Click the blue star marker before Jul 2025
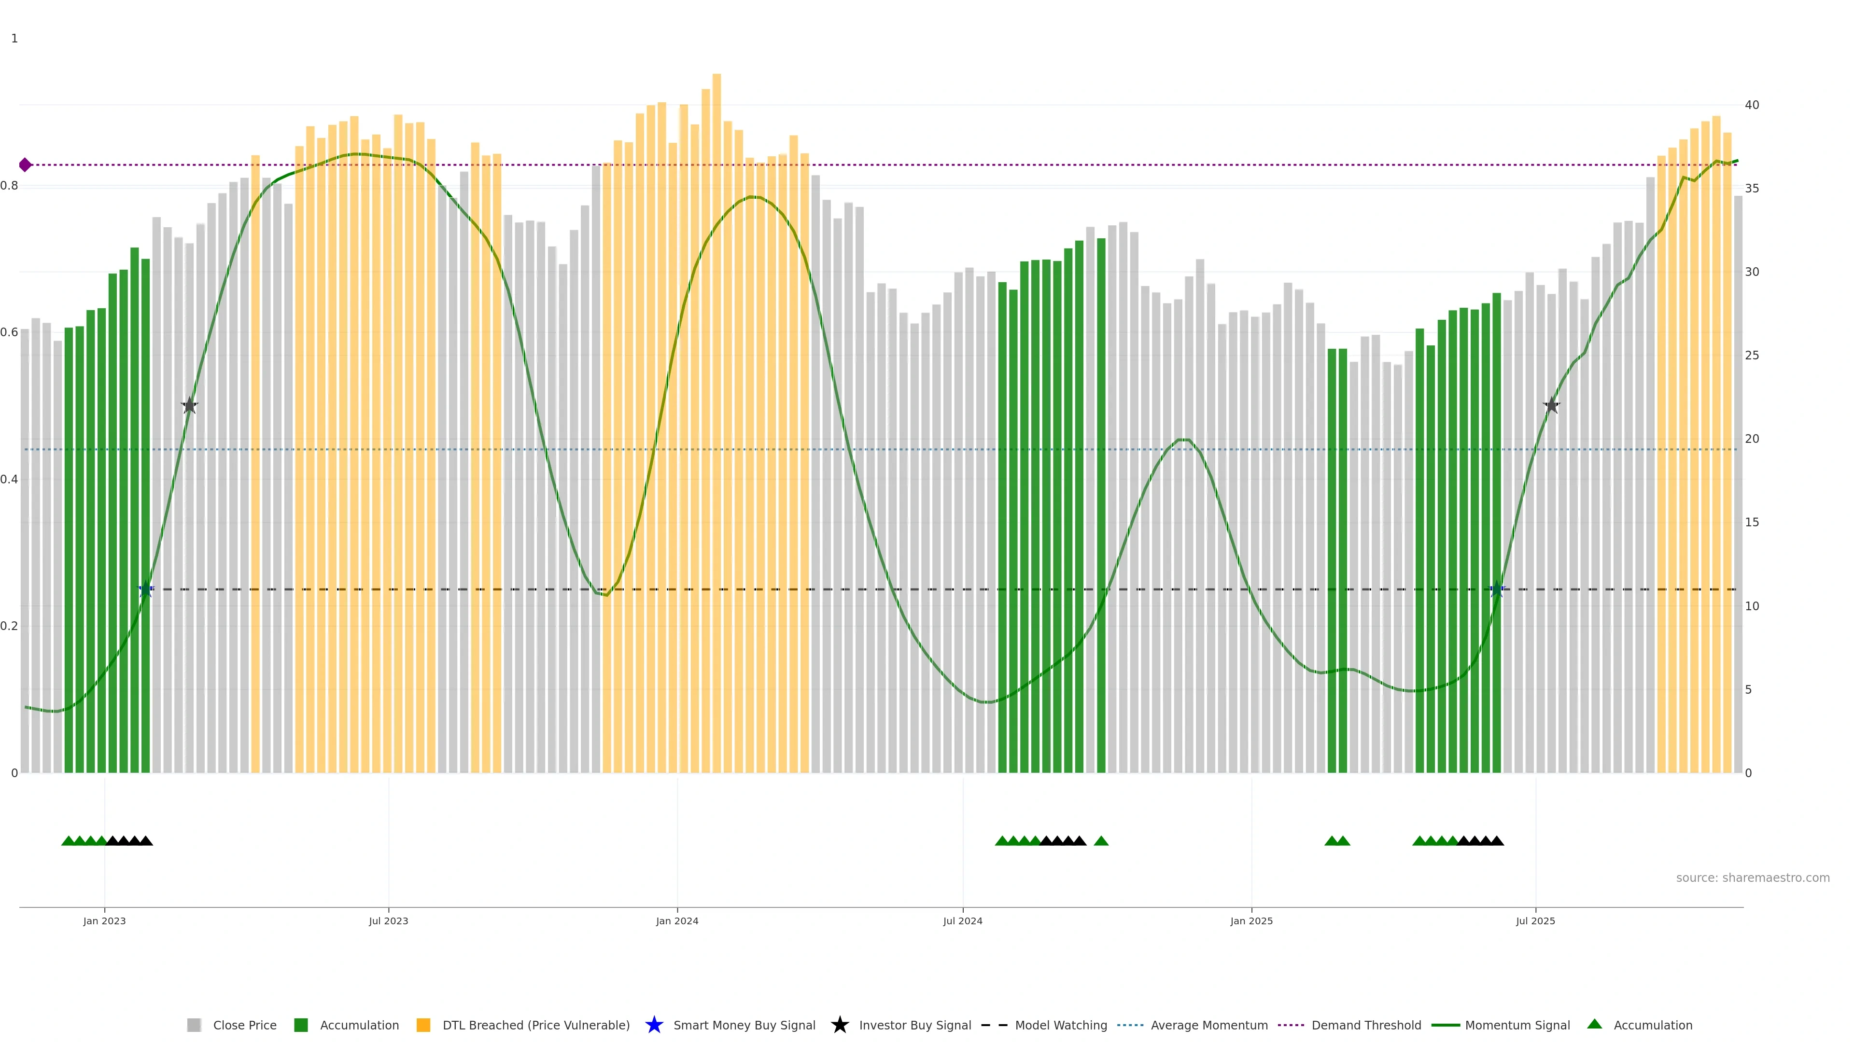1854x1042 pixels. 1497,589
